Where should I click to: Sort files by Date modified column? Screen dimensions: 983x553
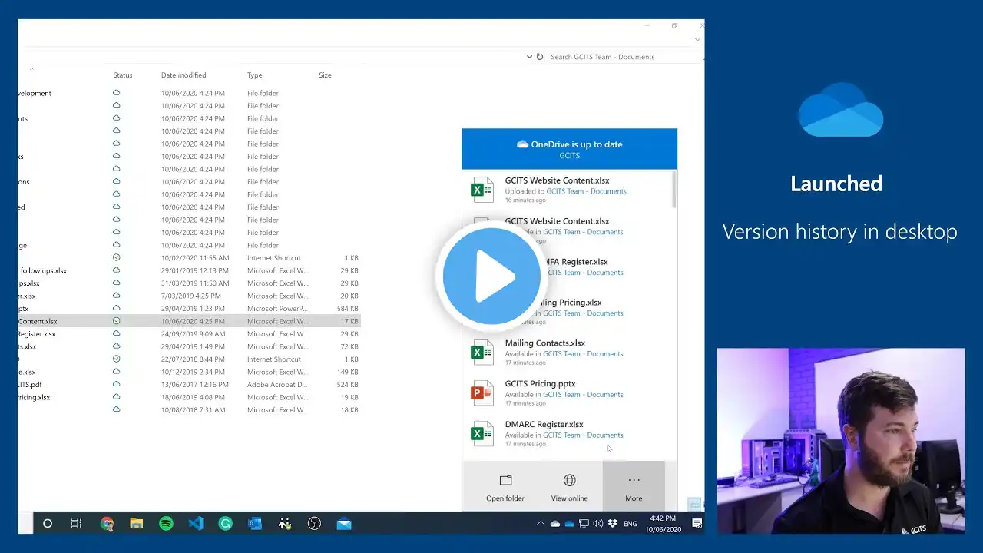[x=184, y=75]
